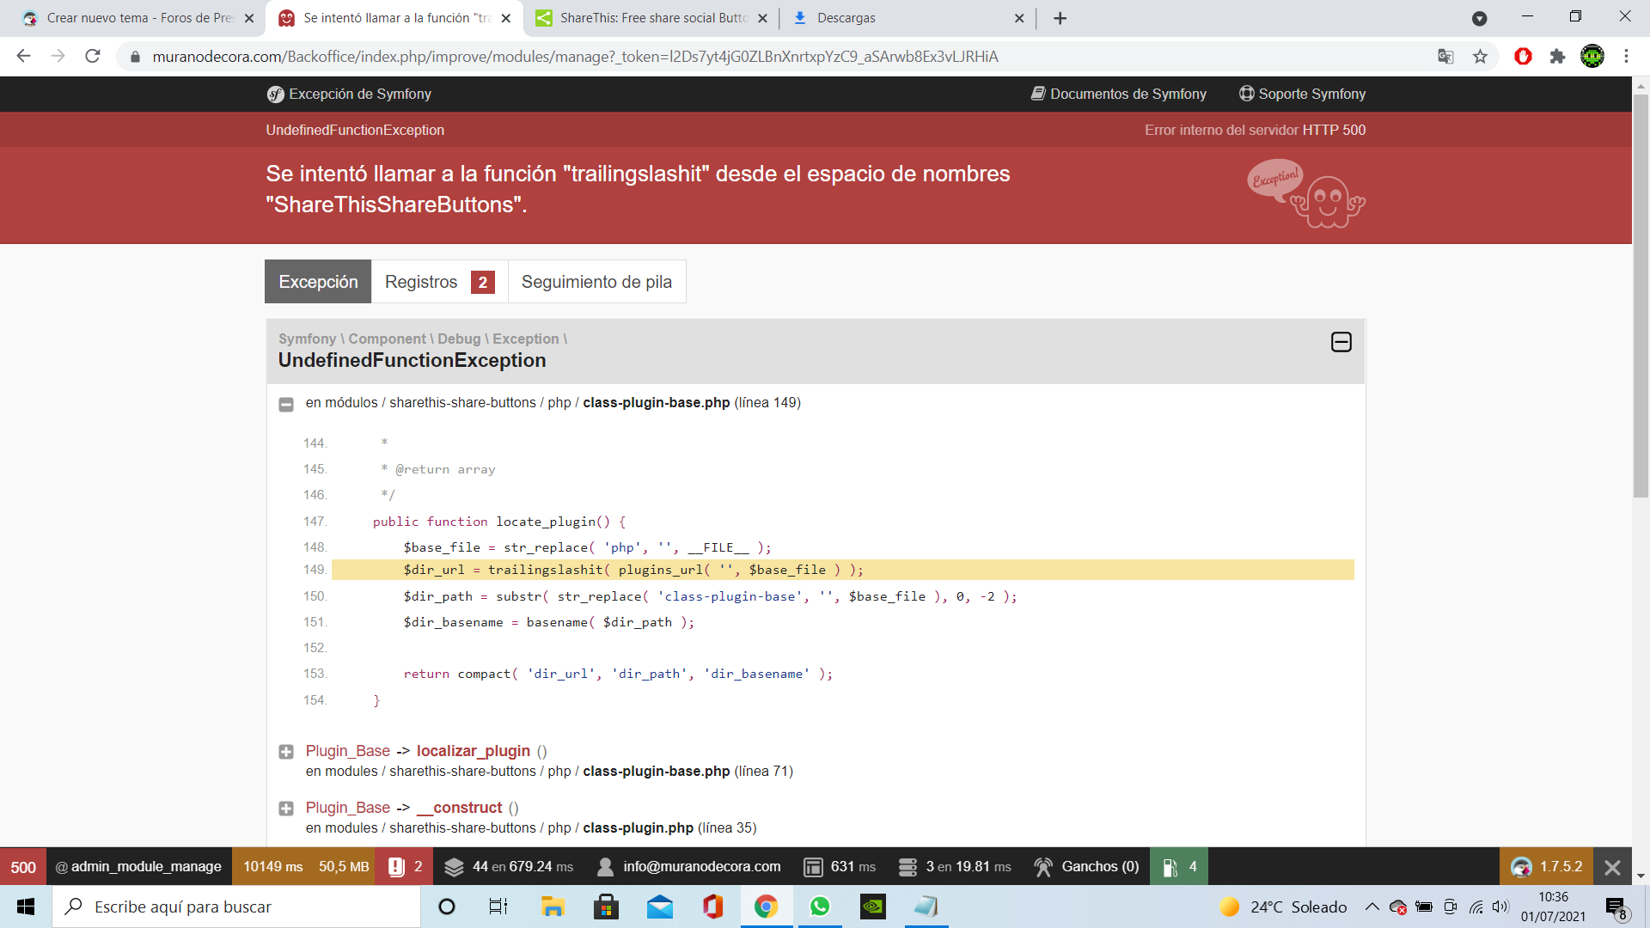The image size is (1650, 928).
Task: Open the 44 cache calls layers icon
Action: point(454,867)
